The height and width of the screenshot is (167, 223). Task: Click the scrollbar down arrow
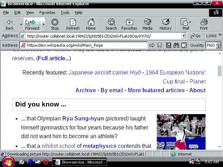point(220,147)
